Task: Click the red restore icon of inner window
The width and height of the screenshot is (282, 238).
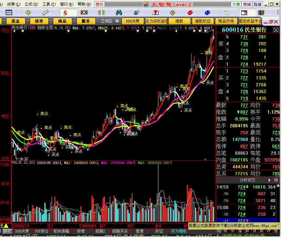Action: coord(271,22)
